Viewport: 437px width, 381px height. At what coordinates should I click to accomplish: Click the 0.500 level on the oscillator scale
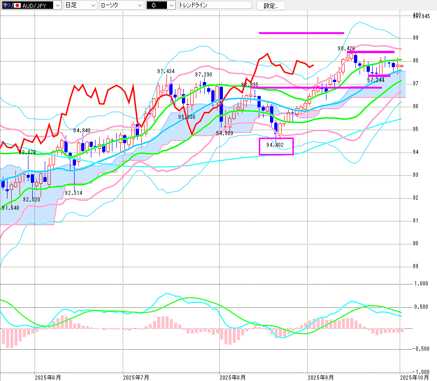(421, 307)
